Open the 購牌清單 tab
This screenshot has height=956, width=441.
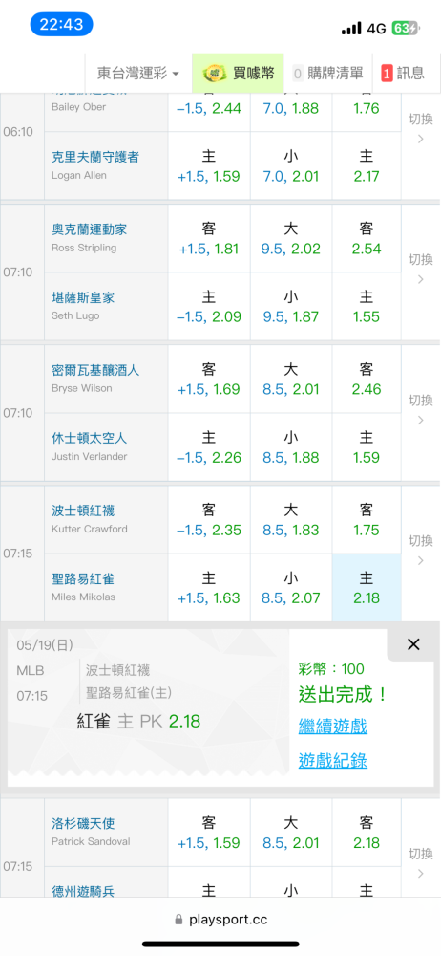(x=327, y=74)
